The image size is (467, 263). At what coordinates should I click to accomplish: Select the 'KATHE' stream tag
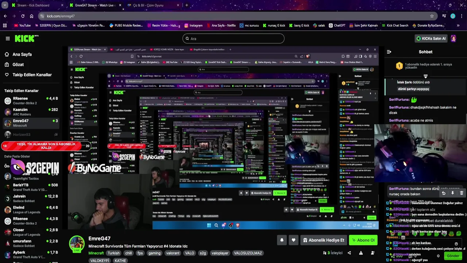(120, 261)
